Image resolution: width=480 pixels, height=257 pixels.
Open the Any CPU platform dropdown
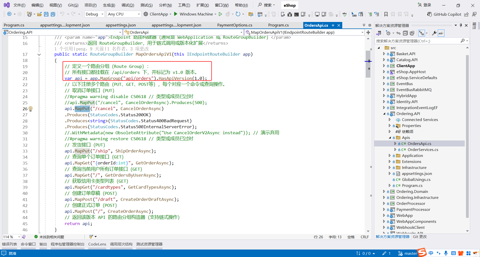pyautogui.click(x=124, y=14)
